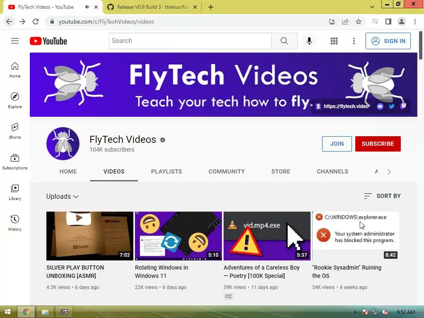Open Subscriptions in the sidebar
424x318 pixels.
tap(15, 162)
